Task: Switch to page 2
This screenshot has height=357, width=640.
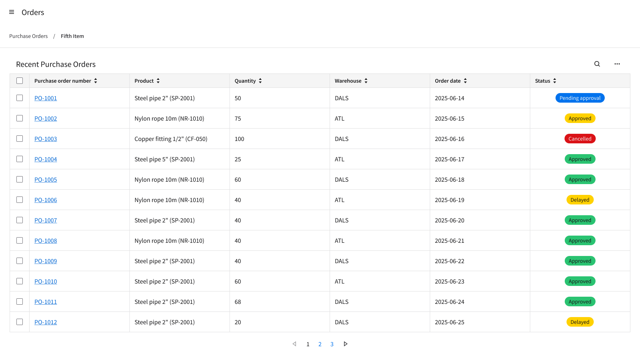Action: [x=320, y=344]
